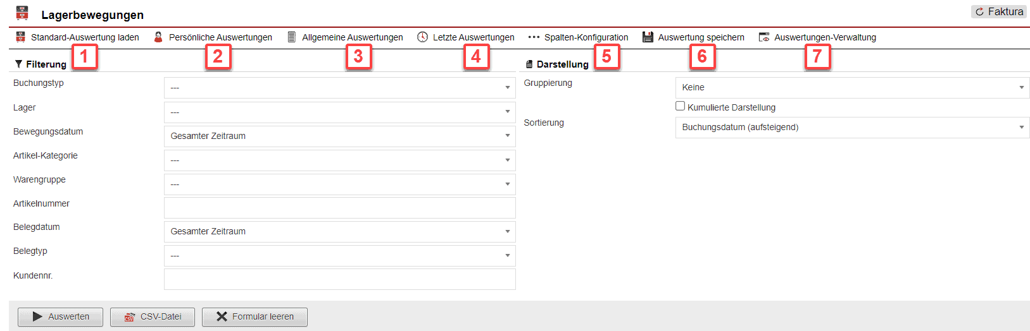Click the Lagerbewegungen header icon
This screenshot has height=331, width=1030.
(22, 13)
